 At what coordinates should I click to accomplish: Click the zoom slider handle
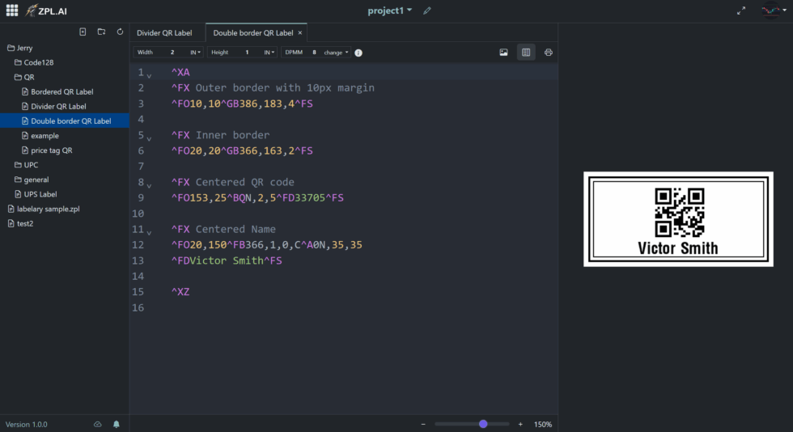pos(483,424)
